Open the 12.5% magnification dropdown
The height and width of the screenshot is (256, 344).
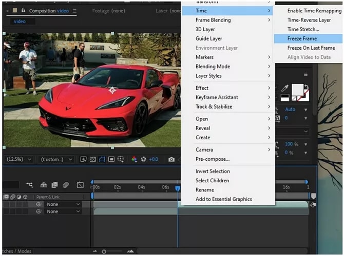click(19, 159)
